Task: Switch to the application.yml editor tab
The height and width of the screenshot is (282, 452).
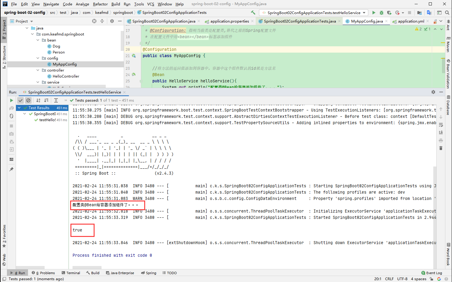Action: point(411,21)
